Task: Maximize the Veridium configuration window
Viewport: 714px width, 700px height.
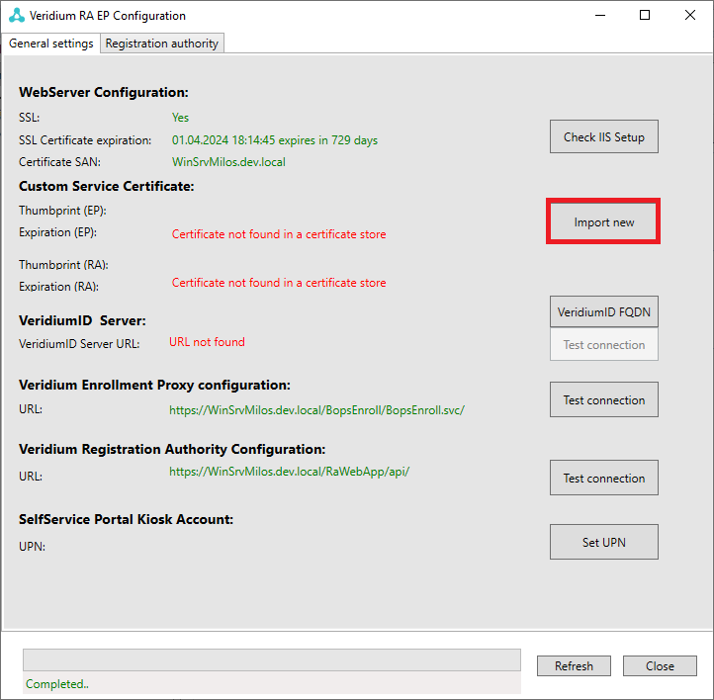Action: point(645,16)
